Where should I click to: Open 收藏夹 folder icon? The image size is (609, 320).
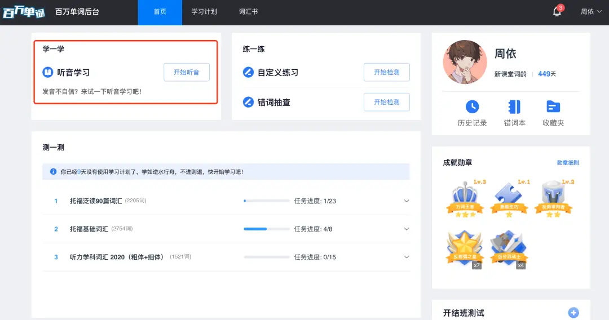coord(553,106)
